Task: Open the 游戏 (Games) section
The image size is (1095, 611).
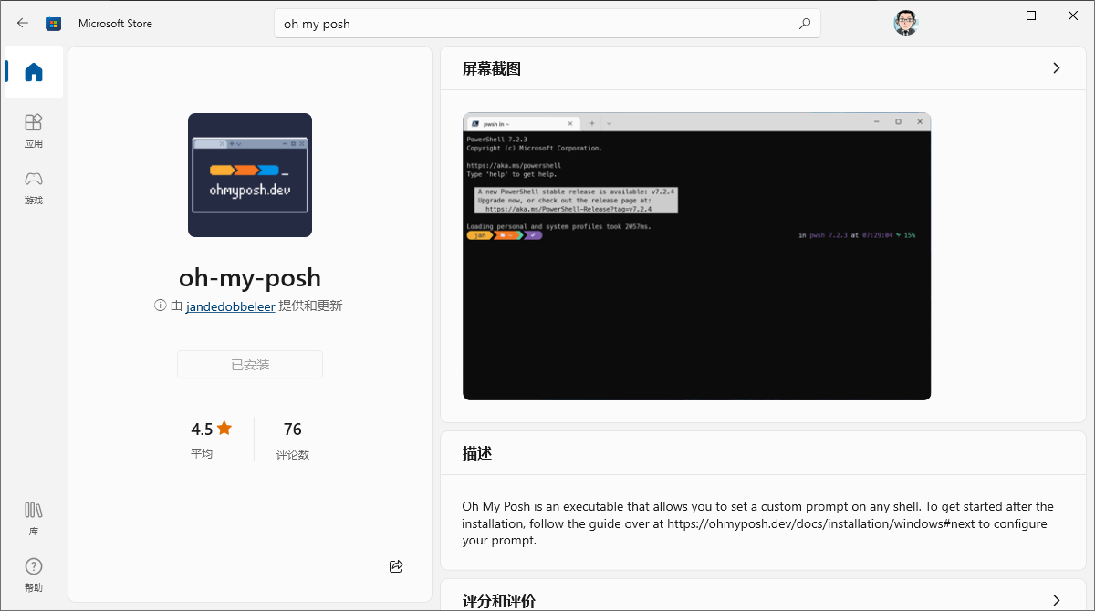Action: (x=34, y=186)
